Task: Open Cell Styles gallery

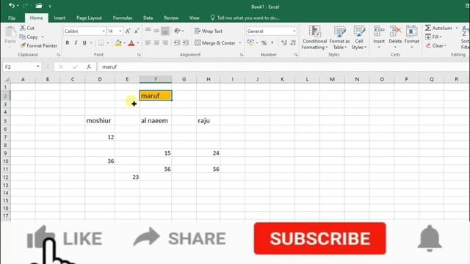Action: (x=359, y=37)
